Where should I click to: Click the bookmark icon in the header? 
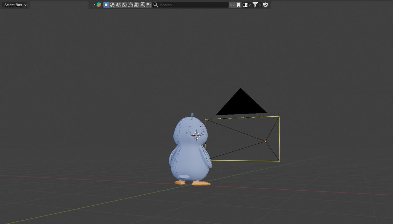pyautogui.click(x=239, y=5)
